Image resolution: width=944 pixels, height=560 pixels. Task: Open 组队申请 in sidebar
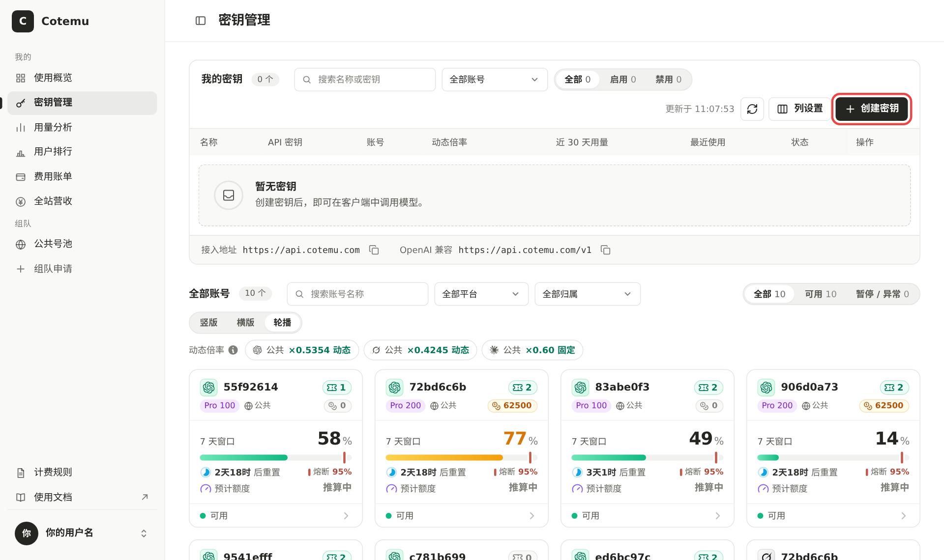coord(82,269)
